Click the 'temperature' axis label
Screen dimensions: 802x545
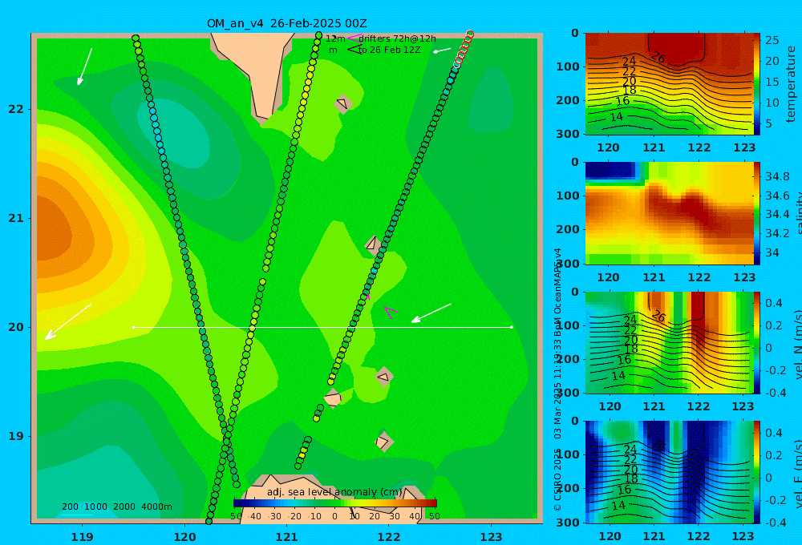click(x=792, y=84)
